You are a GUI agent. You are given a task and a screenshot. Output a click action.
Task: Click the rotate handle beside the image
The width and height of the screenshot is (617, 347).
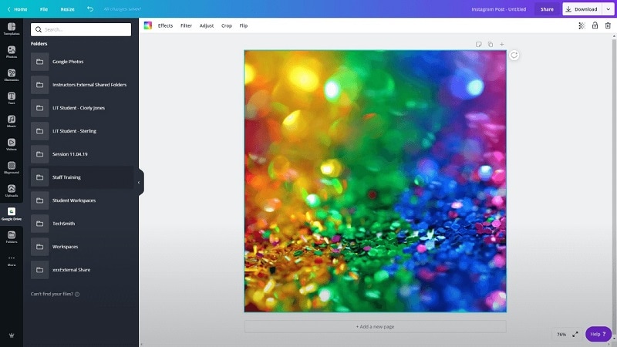point(514,56)
